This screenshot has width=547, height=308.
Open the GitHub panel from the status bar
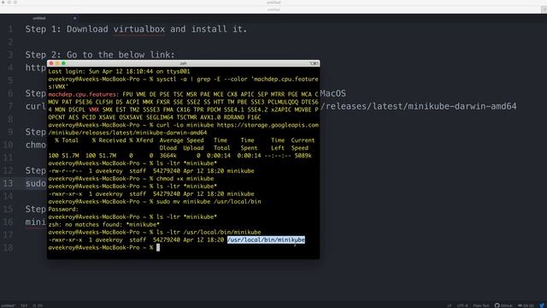pyautogui.click(x=503, y=305)
